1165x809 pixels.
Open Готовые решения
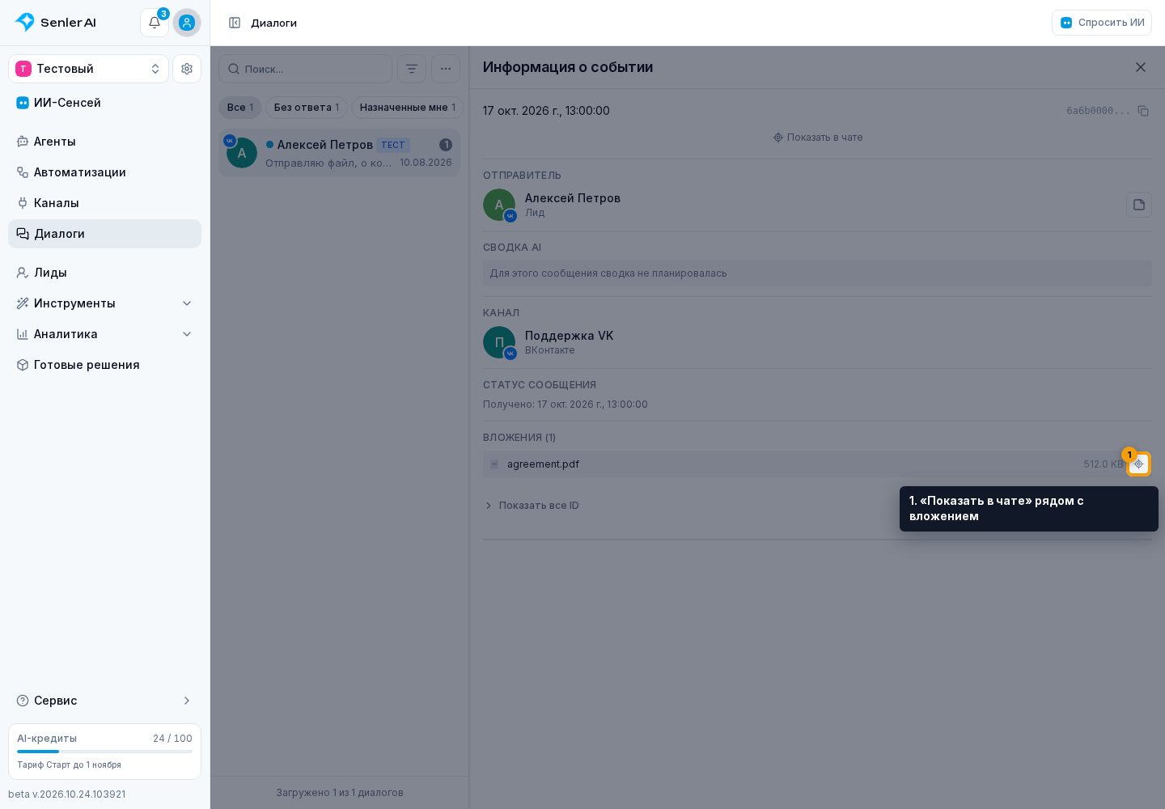(104, 365)
